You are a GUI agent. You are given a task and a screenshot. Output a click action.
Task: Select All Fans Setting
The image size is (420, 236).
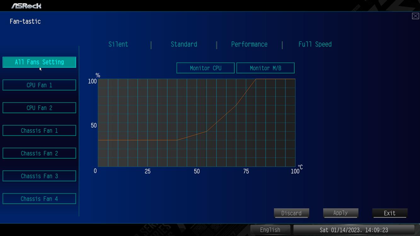(x=39, y=62)
